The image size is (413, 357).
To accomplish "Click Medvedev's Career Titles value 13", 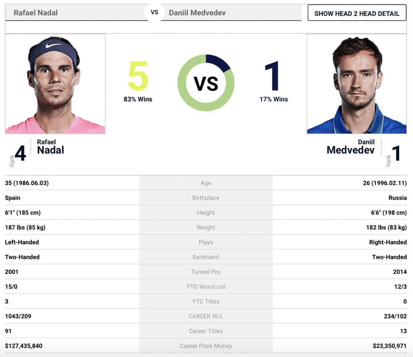I will click(403, 331).
